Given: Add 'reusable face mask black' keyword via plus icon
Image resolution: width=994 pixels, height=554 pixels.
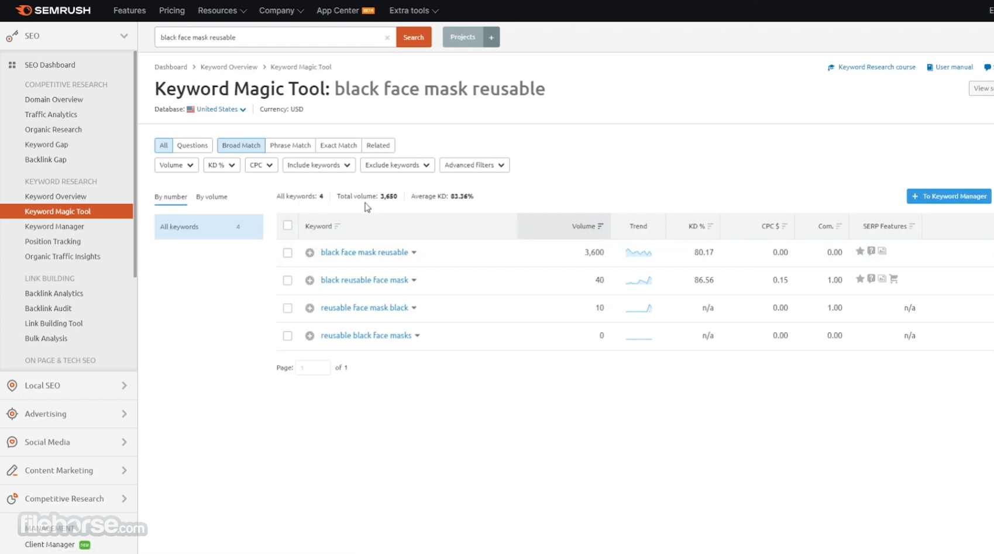Looking at the screenshot, I should 309,308.
